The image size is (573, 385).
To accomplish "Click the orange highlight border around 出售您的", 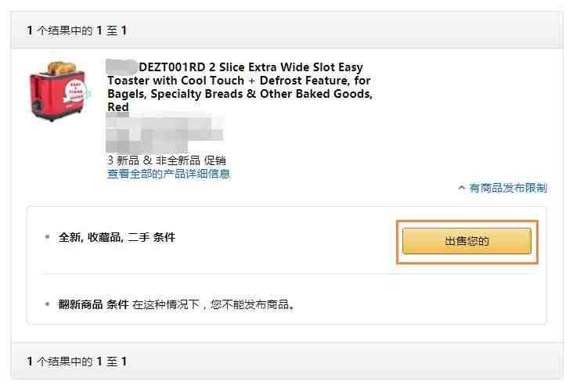I will pos(467,242).
